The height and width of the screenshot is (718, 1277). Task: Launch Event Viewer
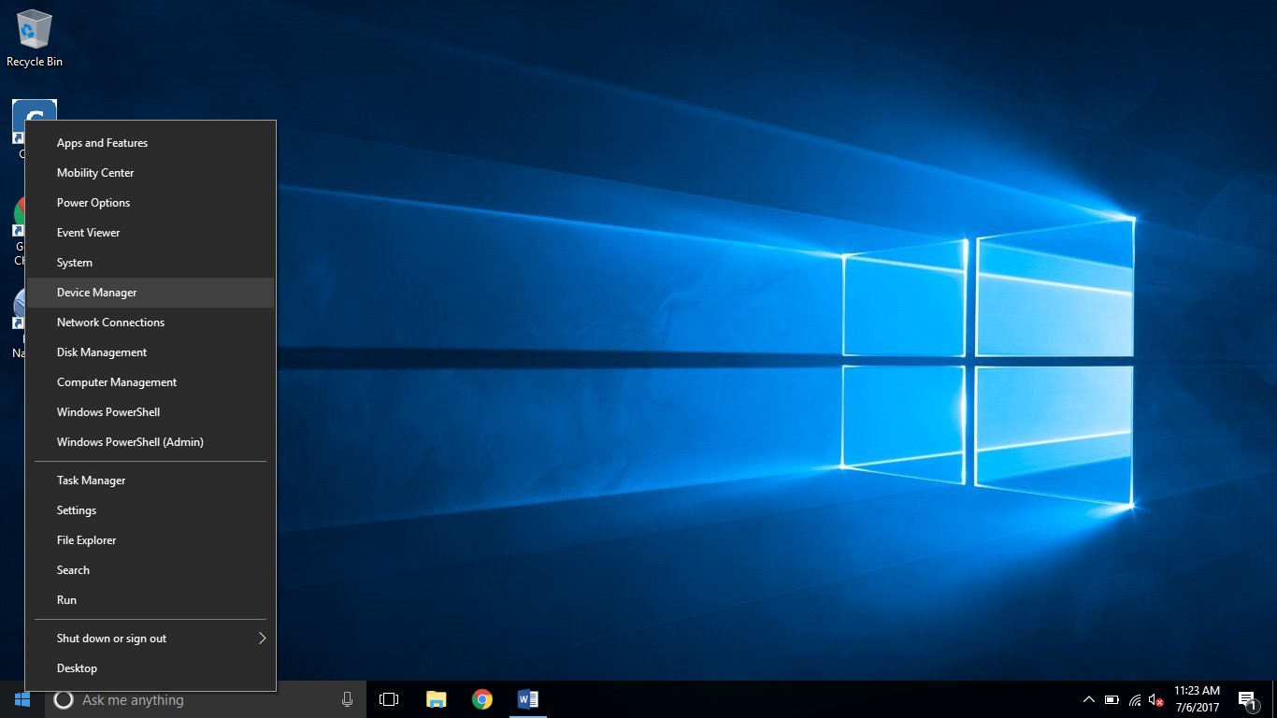point(151,233)
